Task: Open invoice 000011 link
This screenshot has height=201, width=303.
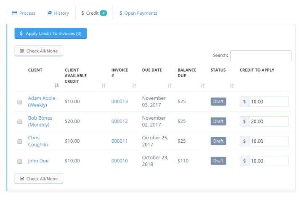Action: click(120, 141)
